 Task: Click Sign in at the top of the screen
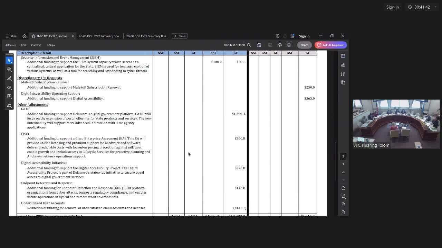click(392, 7)
